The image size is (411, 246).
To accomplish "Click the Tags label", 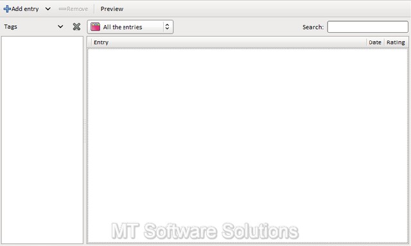I will pos(10,26).
